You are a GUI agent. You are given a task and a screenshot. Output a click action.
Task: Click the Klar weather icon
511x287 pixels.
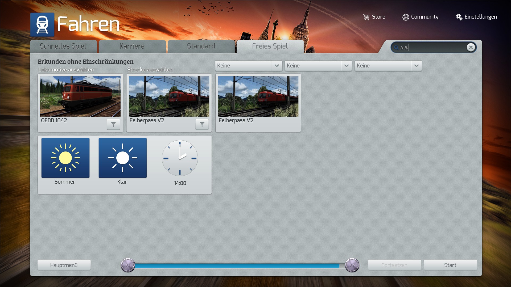[122, 158]
